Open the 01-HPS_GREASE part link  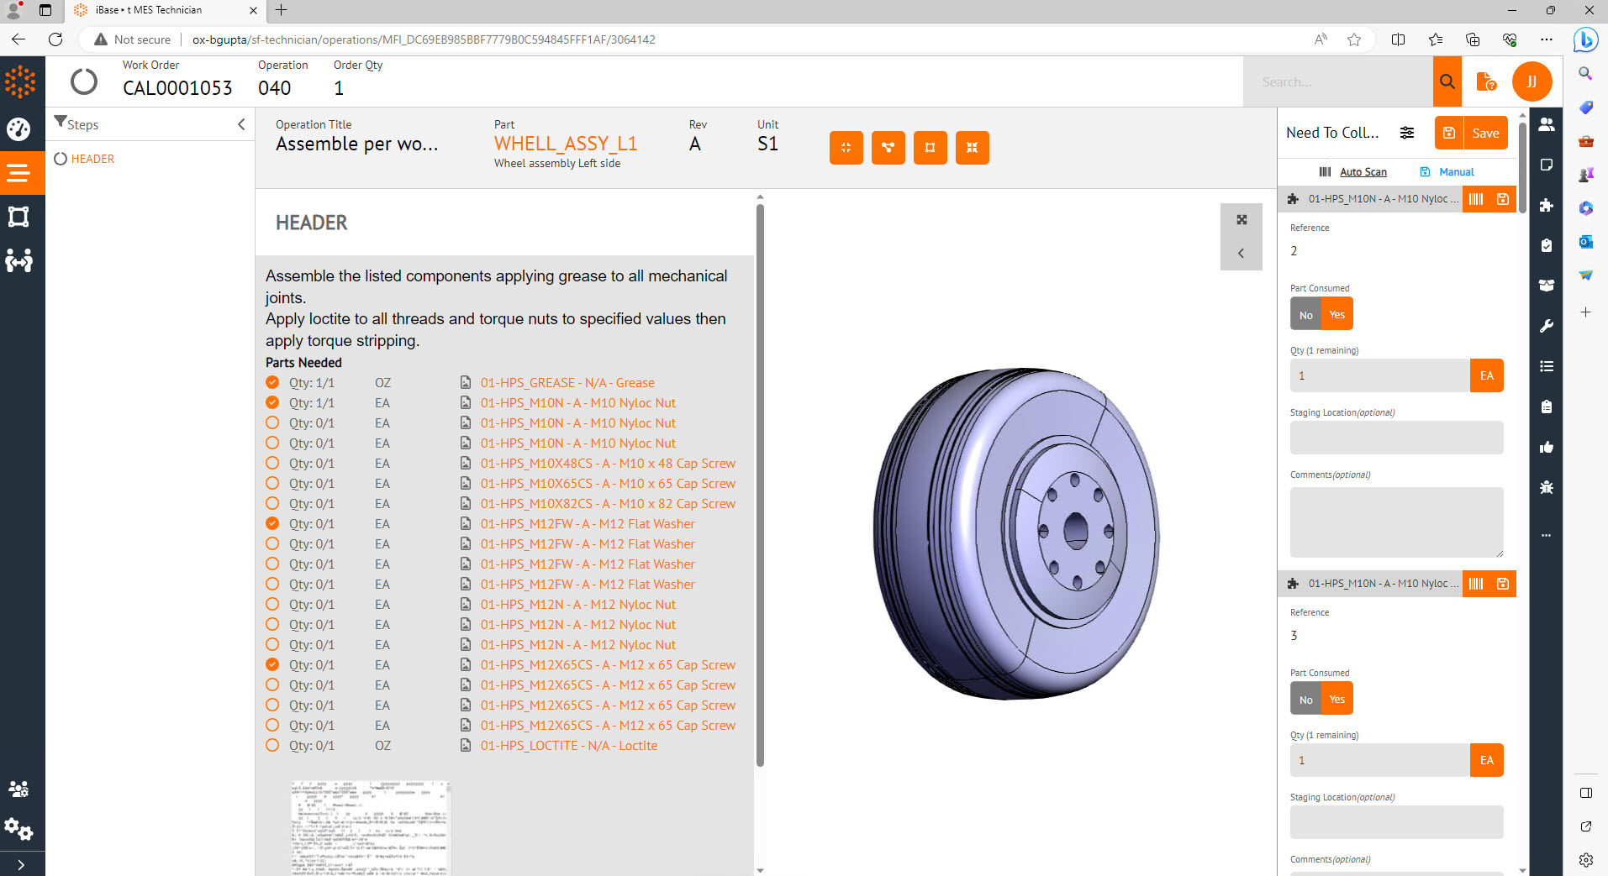[x=567, y=383]
